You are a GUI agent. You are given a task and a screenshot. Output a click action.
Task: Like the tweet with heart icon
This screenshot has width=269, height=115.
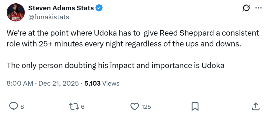[135, 106]
